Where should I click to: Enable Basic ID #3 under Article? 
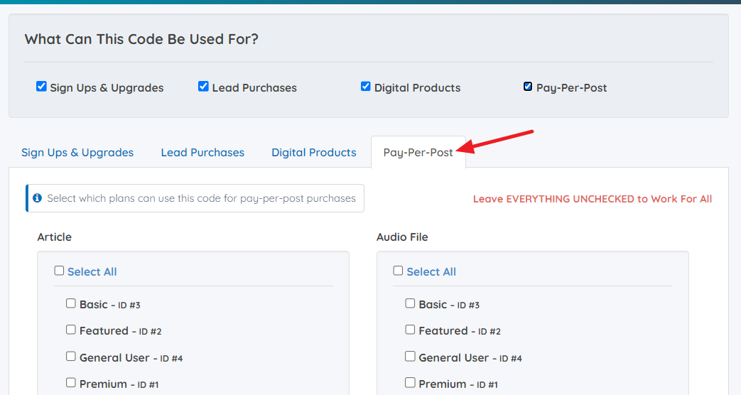(x=71, y=303)
